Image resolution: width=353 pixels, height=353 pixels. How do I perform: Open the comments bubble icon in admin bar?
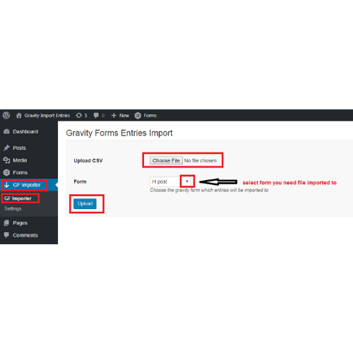(x=96, y=115)
